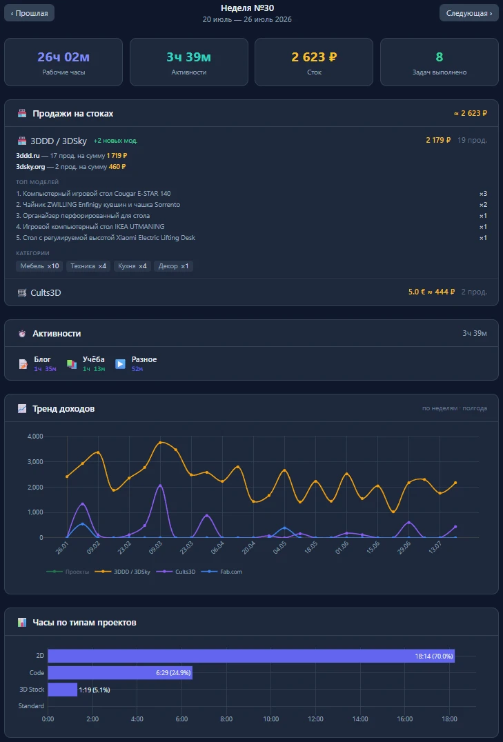This screenshot has width=503, height=742.
Task: Expand the Cults3D sales row
Action: tap(251, 292)
